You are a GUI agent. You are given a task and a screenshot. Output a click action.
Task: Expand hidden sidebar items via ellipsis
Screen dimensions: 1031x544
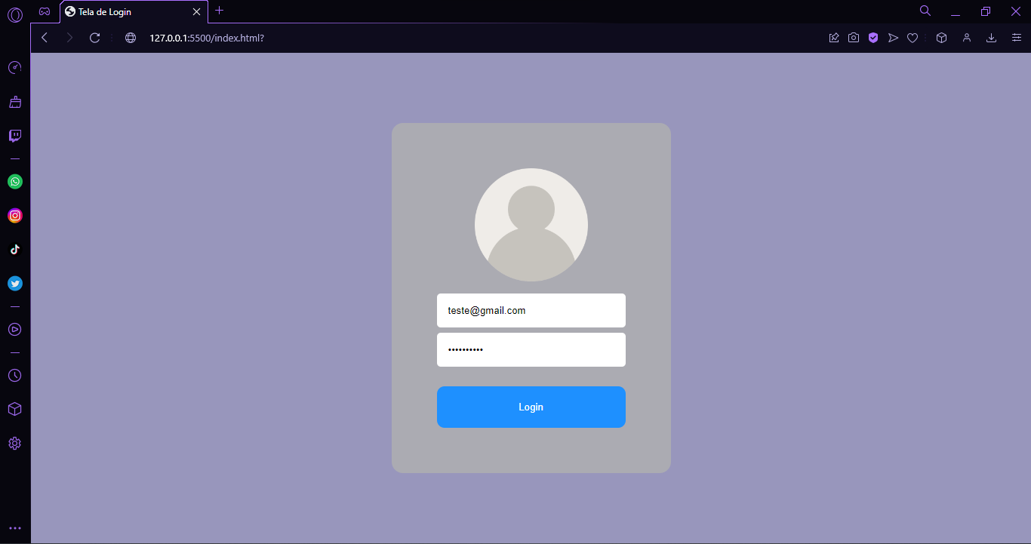[x=15, y=528]
